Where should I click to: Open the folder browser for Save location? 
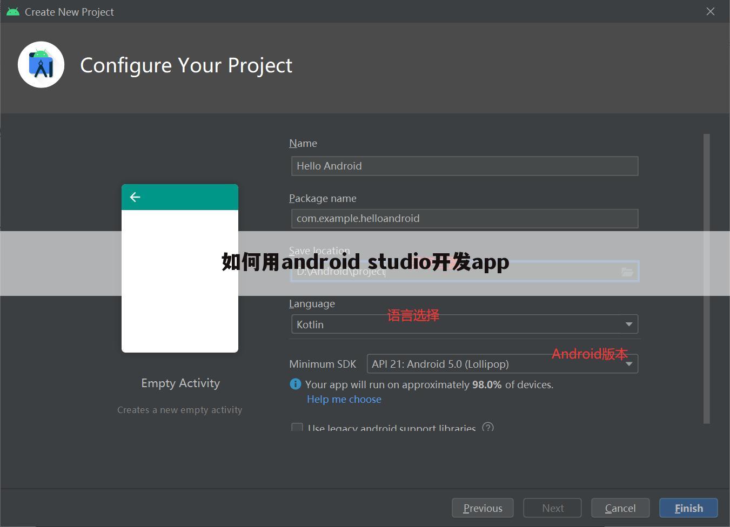click(x=627, y=272)
